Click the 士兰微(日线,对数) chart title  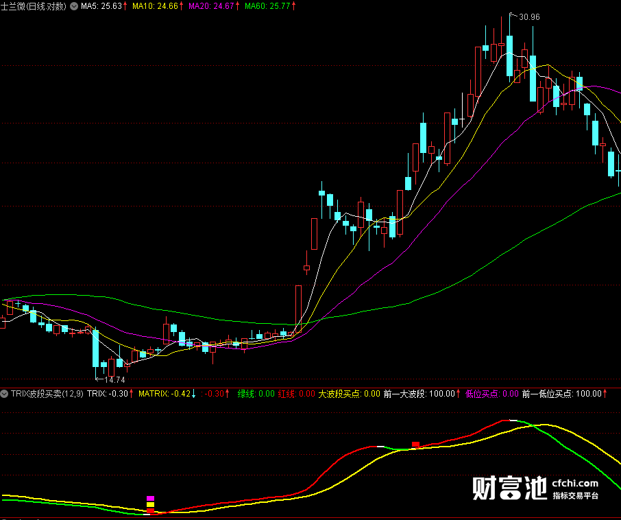[34, 6]
